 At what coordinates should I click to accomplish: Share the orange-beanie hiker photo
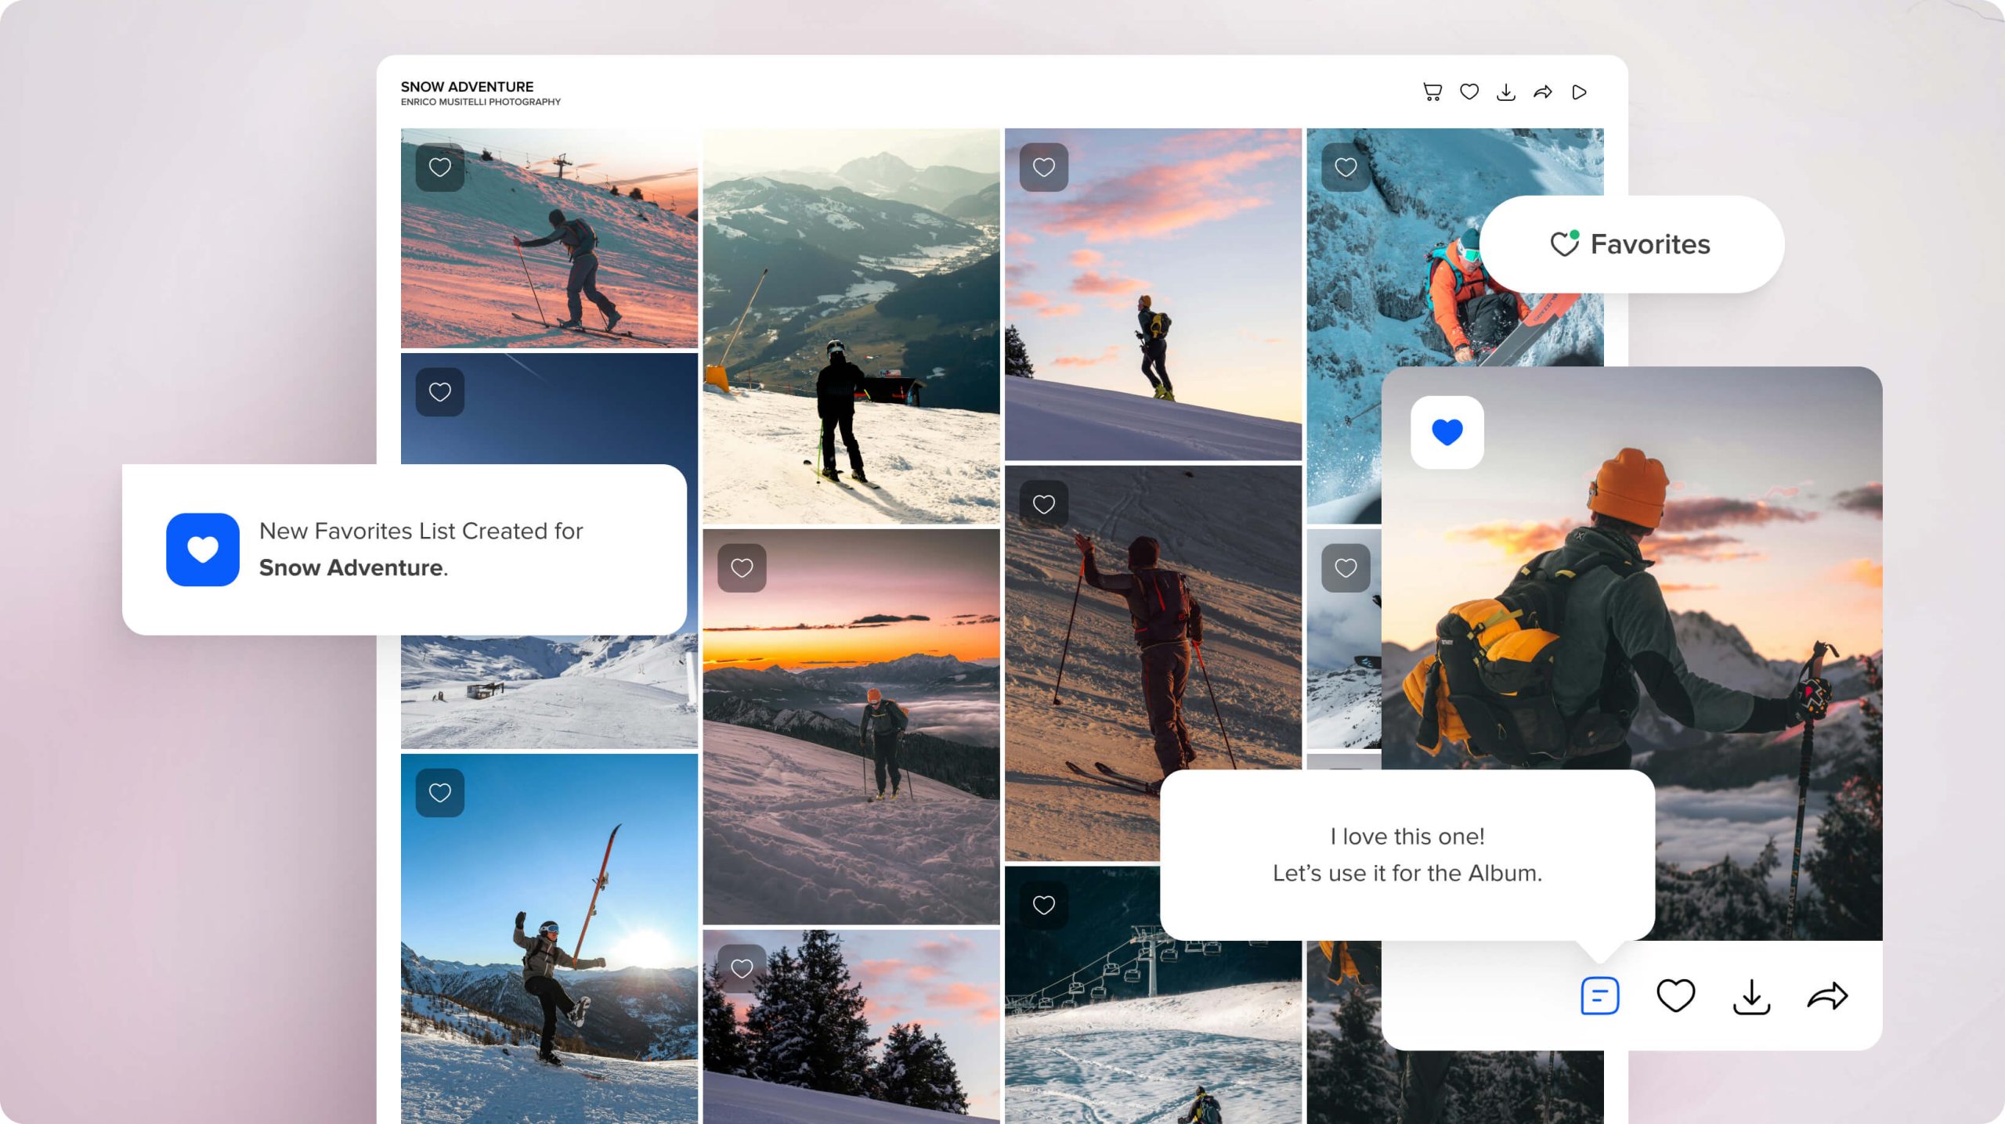click(1827, 996)
